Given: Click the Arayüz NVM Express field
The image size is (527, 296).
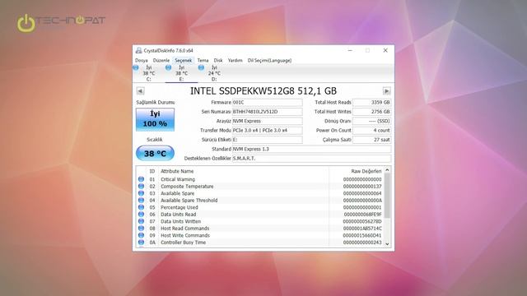Looking at the screenshot, I should coord(267,121).
